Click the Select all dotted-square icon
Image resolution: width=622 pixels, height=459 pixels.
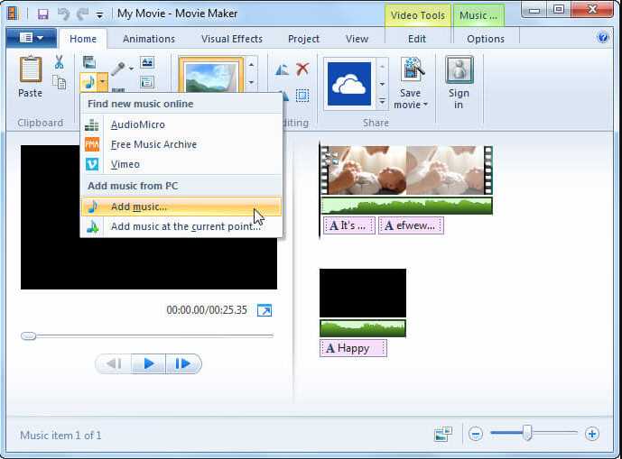(302, 96)
